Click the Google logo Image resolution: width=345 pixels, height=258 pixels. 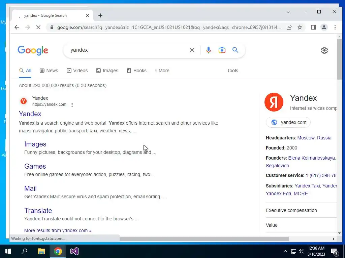33,50
